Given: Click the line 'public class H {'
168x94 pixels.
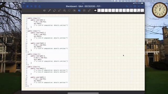Looking at the screenshot, I should [x=34, y=67].
